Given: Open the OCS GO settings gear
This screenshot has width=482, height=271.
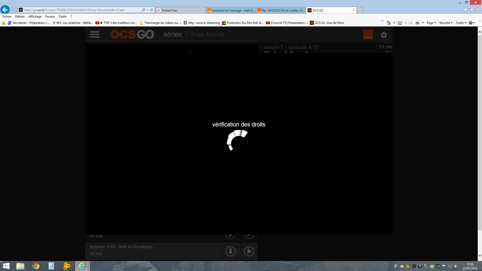Looking at the screenshot, I should click(x=384, y=35).
